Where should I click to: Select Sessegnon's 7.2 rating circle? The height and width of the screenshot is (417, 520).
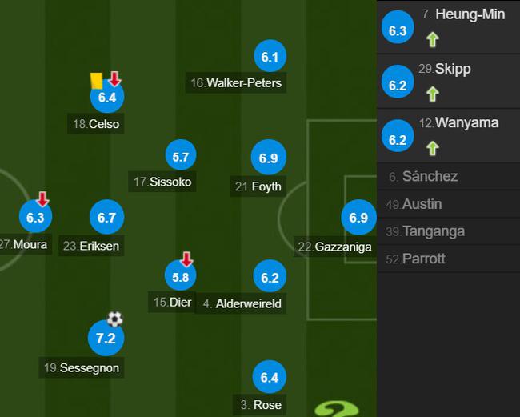(x=106, y=338)
